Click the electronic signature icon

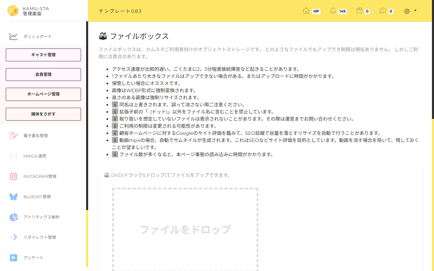coord(14,136)
